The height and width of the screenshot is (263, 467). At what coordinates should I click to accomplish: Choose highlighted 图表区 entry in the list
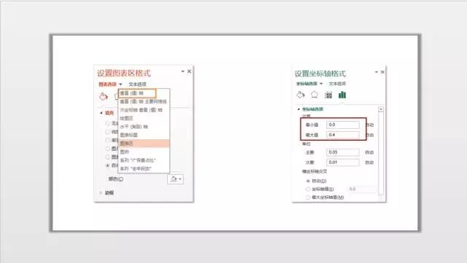[144, 143]
